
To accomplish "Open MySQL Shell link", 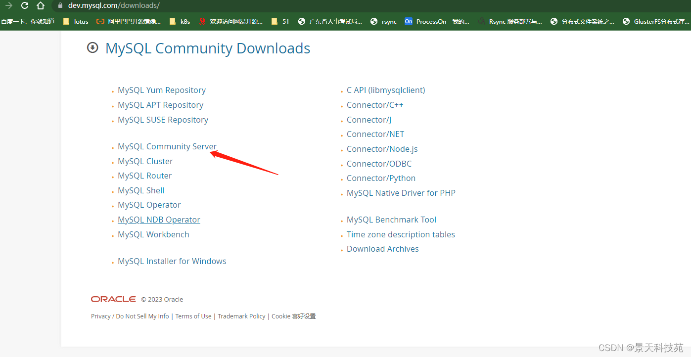I will pyautogui.click(x=141, y=190).
